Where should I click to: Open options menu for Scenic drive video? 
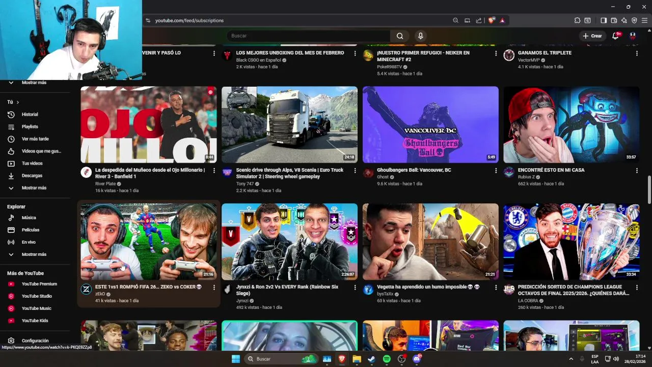point(355,170)
